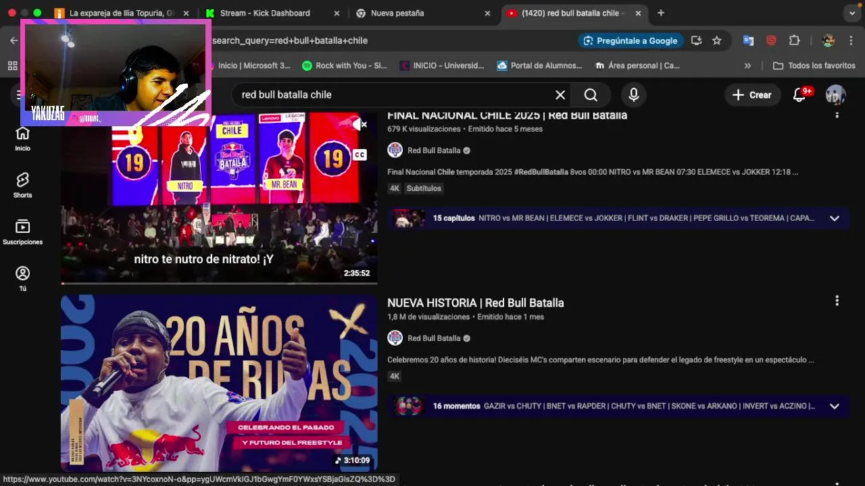The width and height of the screenshot is (865, 486).
Task: Click Pregúntale a Google button
Action: (630, 40)
